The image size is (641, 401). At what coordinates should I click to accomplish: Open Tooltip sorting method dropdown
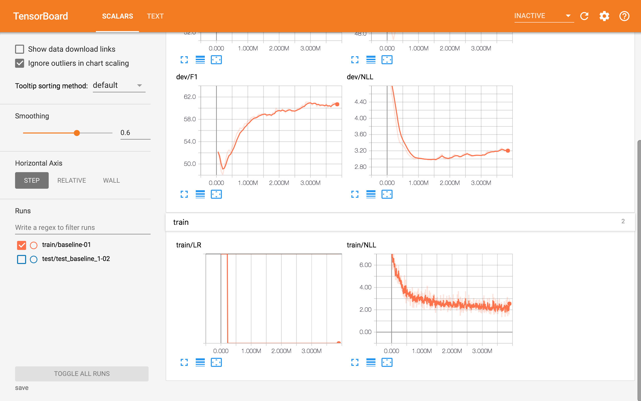[x=119, y=85]
